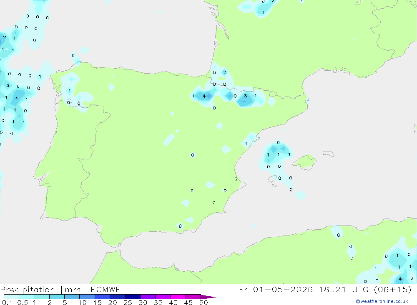Click the 0.5 to 1 mm legend color
This screenshot has width=417, height=305.
26,297
